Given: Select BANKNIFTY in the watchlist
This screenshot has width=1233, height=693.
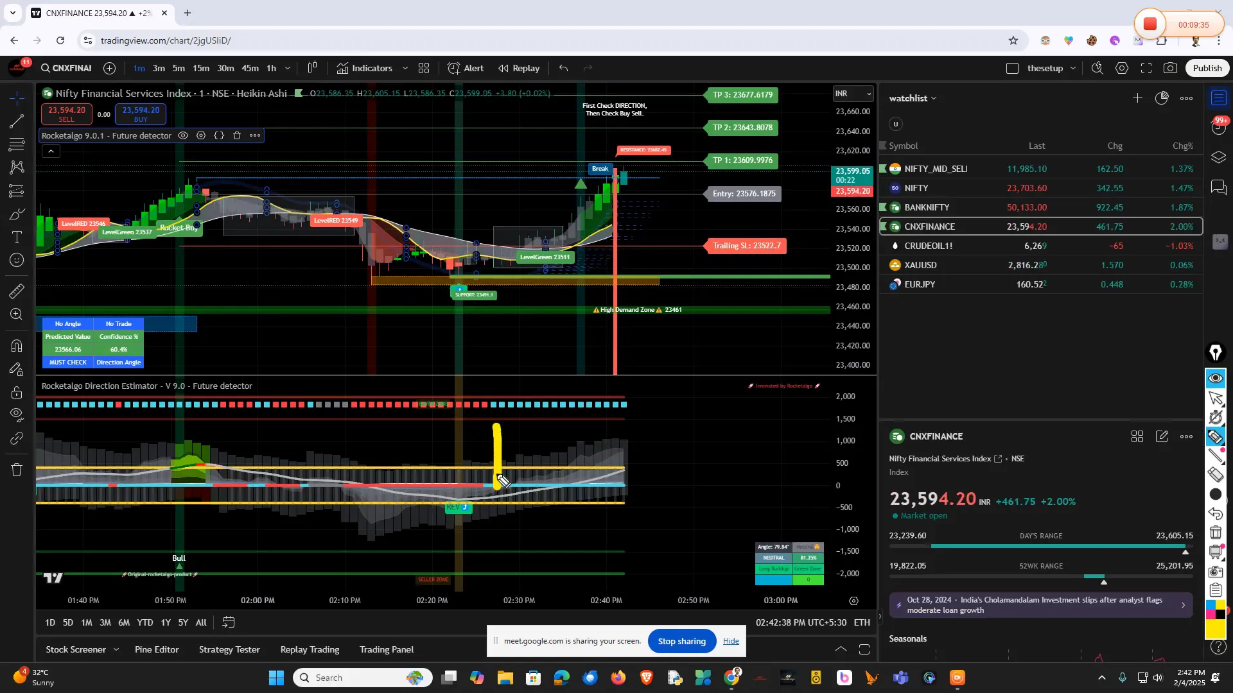Looking at the screenshot, I should pos(926,207).
